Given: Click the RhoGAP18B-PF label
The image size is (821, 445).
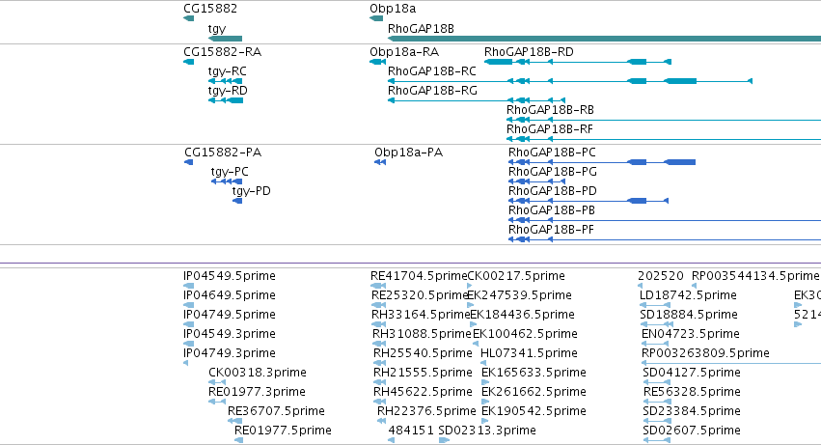Looking at the screenshot, I should [551, 230].
